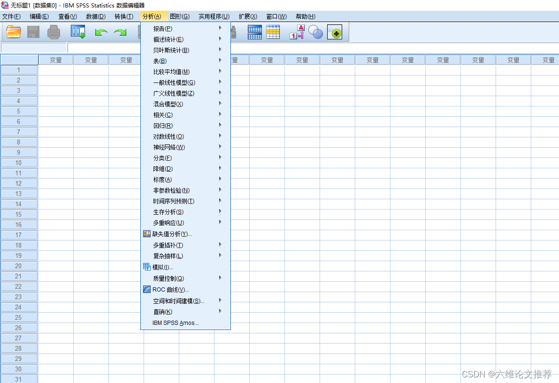
Task: Click the cell name box above the grid
Action: click(x=34, y=47)
